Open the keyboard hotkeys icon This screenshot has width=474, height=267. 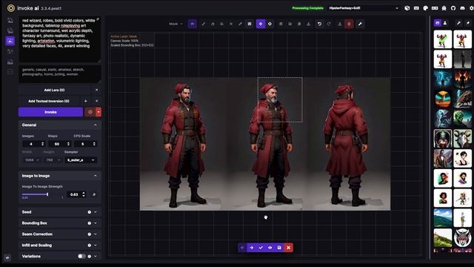point(416,8)
